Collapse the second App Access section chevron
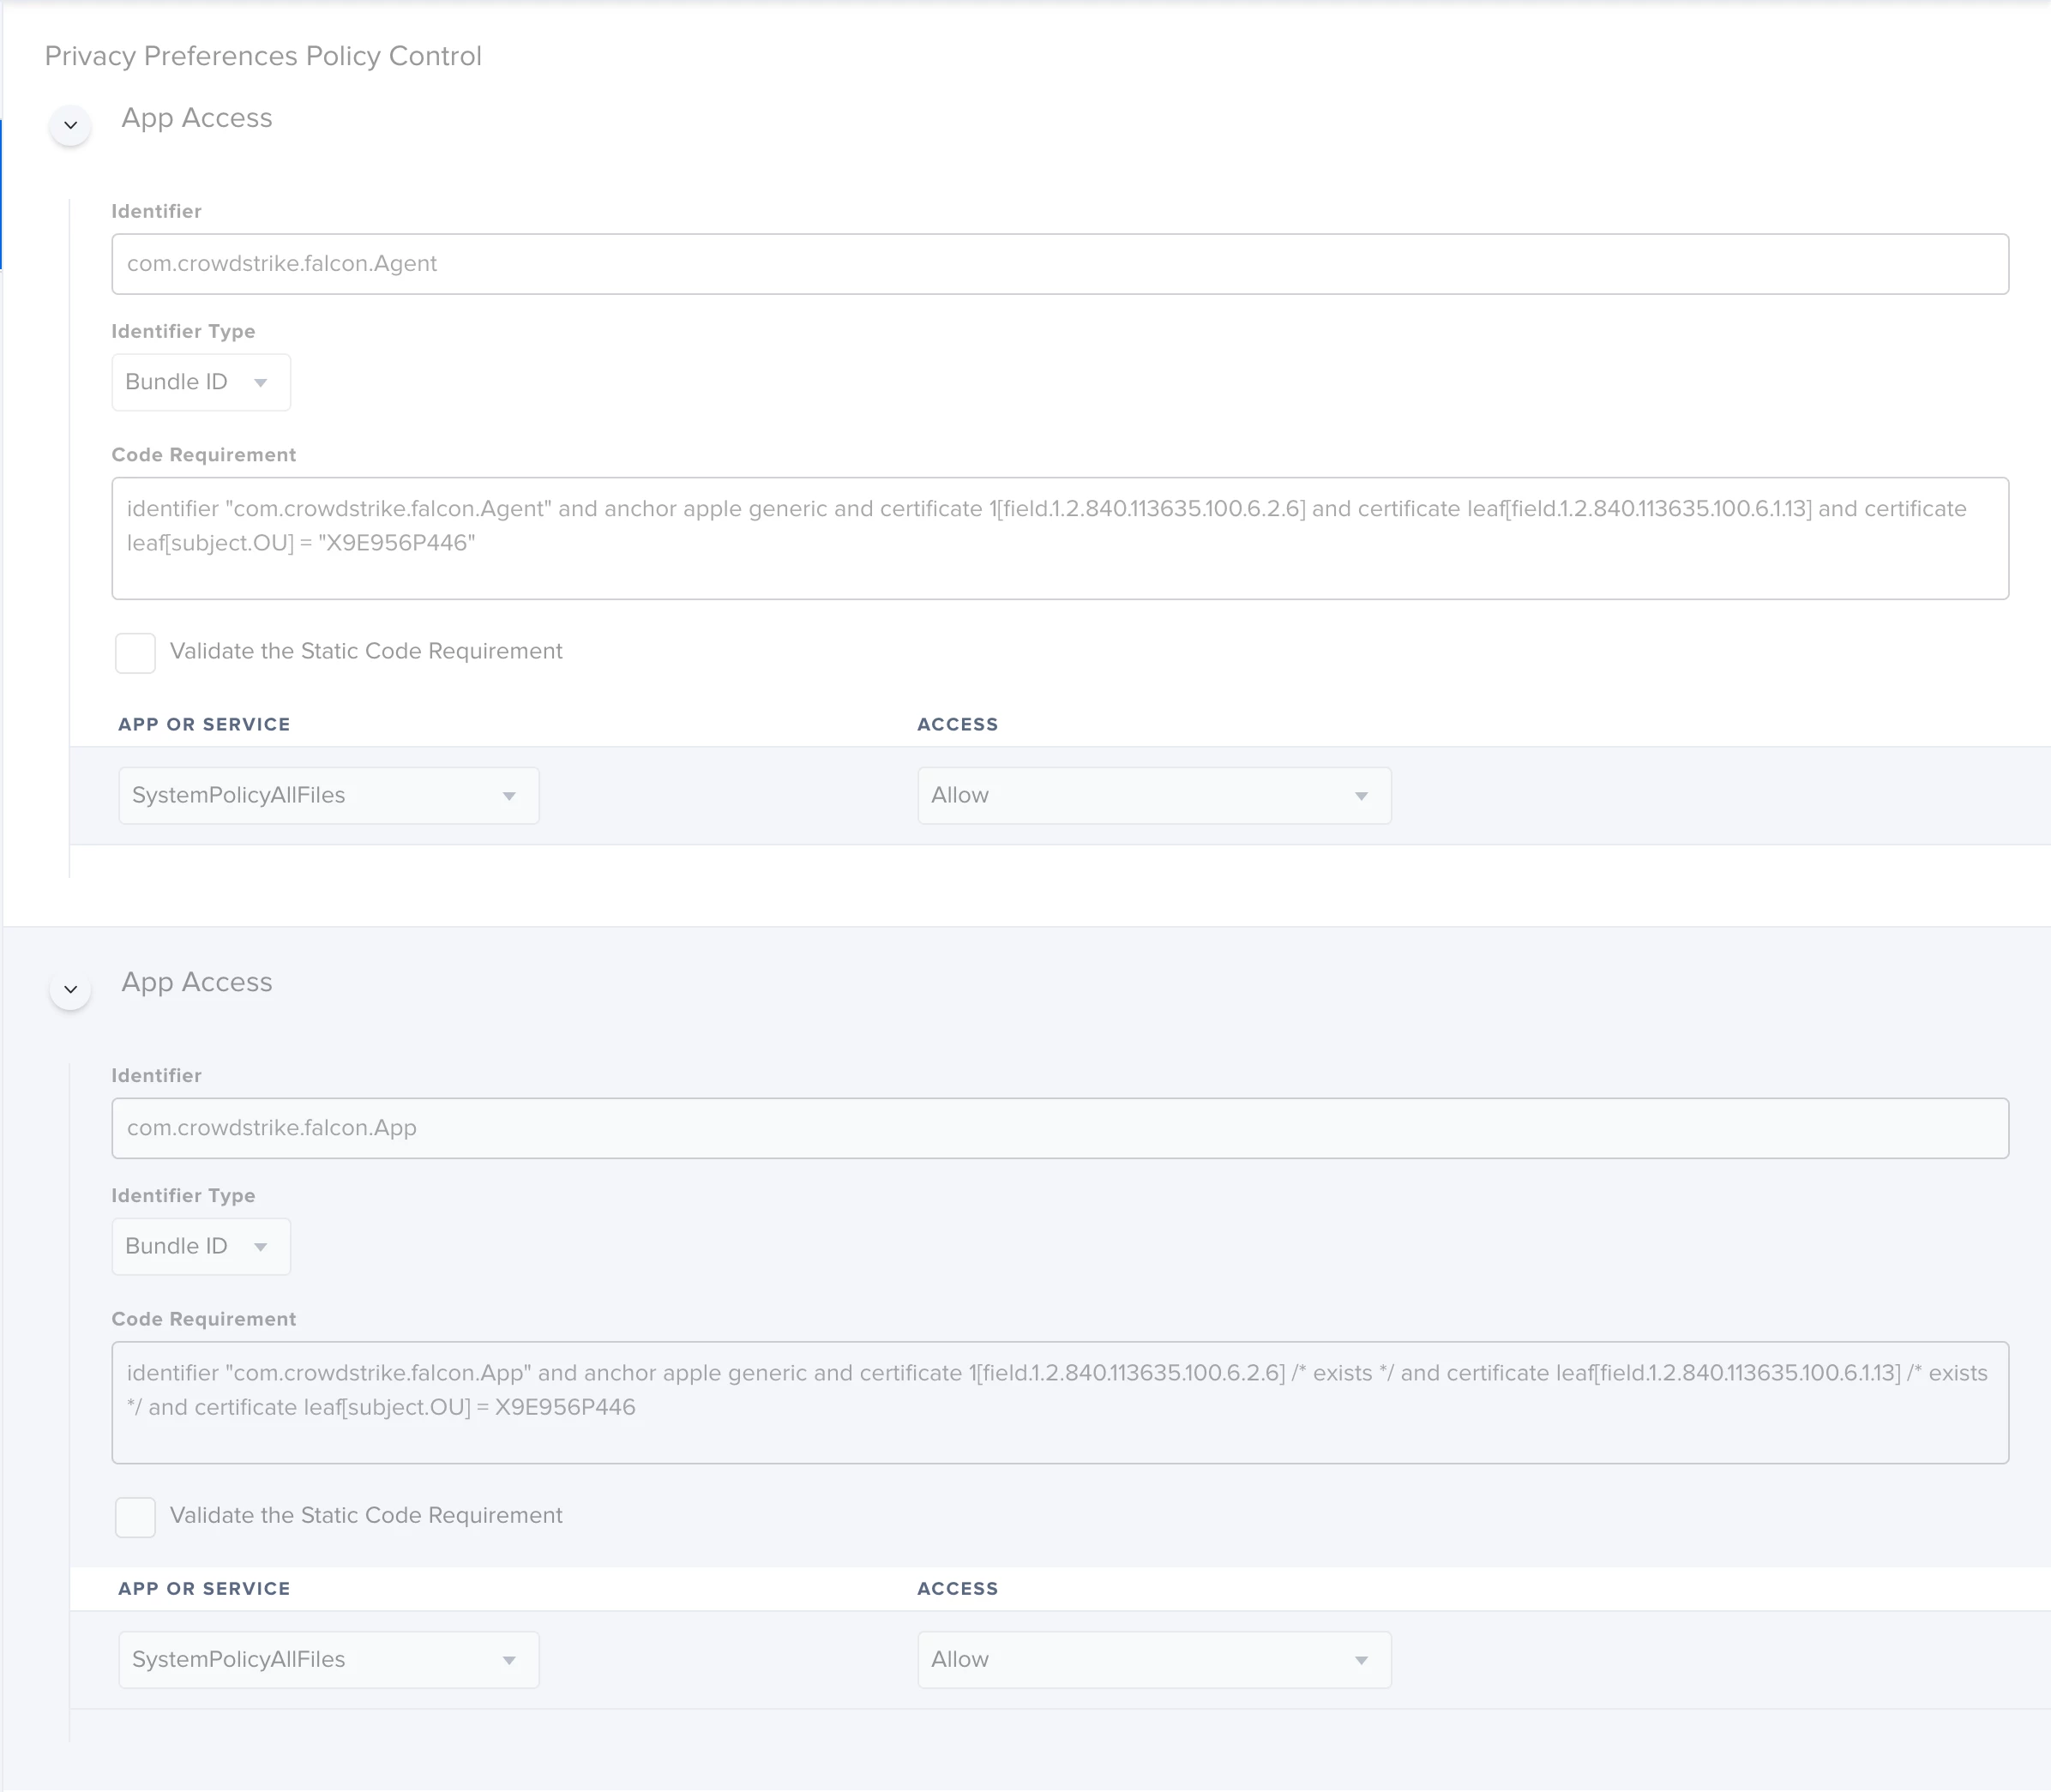Viewport: 2051px width, 1792px height. (70, 989)
